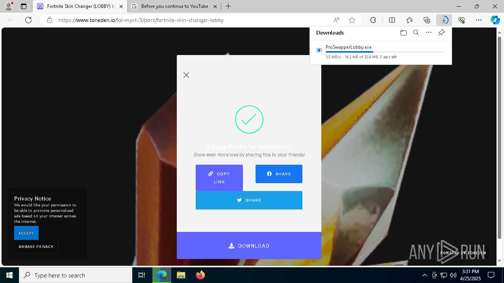
Task: Open downloads folder icon
Action: [x=403, y=33]
